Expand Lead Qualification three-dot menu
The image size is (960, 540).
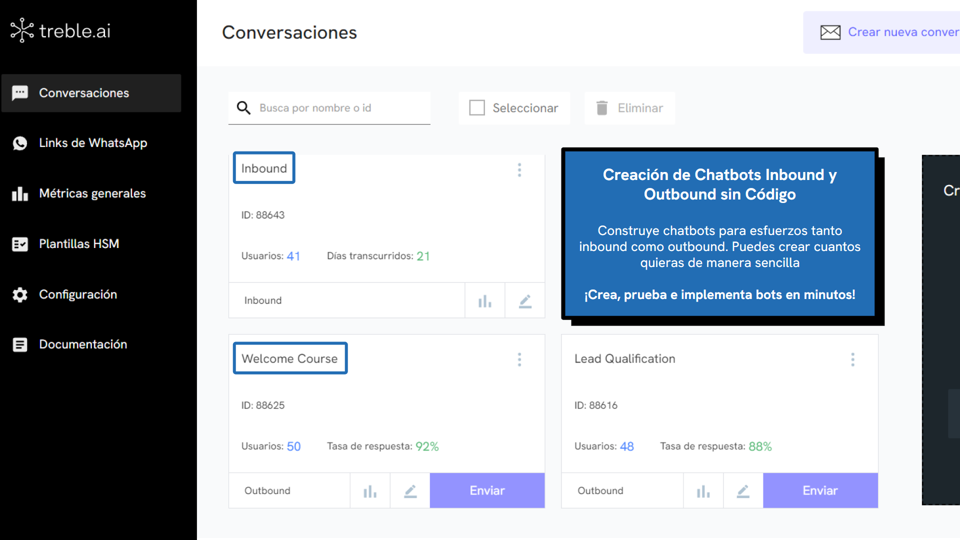[852, 359]
